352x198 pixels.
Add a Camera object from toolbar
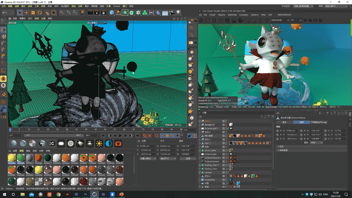(172, 13)
